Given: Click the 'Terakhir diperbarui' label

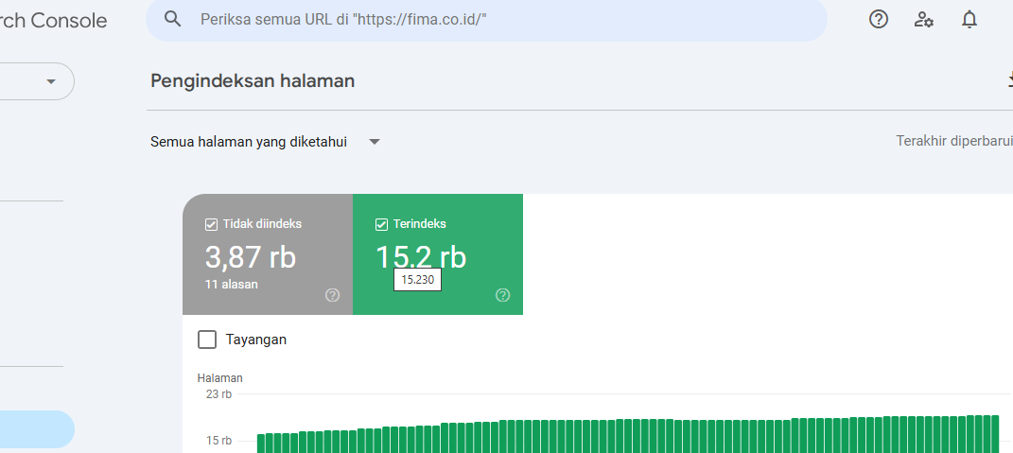Looking at the screenshot, I should click(953, 141).
